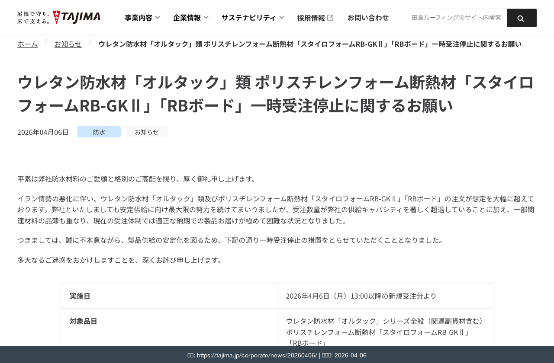Image resolution: width=554 pixels, height=363 pixels.
Task: Select the 防水 category tag
Action: 99,131
